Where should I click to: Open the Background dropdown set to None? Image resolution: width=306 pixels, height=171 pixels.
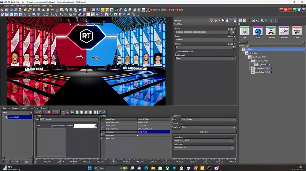(x=205, y=58)
